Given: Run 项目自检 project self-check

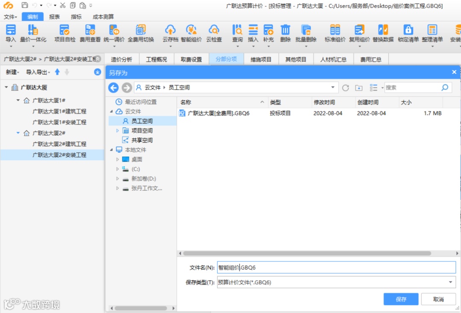Looking at the screenshot, I should (65, 33).
